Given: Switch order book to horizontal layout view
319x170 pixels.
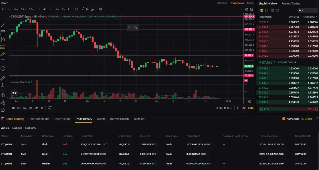Looking at the screenshot, I should click(x=266, y=10).
